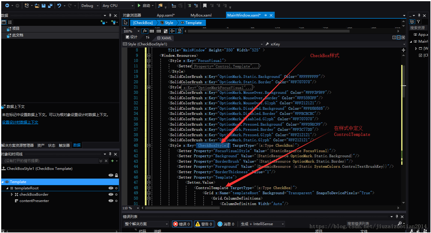
Task: Pin the 对象和时间线 panel
Action: click(x=110, y=154)
